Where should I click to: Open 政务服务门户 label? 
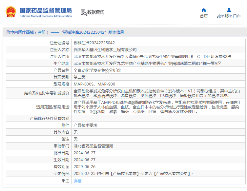229,16
